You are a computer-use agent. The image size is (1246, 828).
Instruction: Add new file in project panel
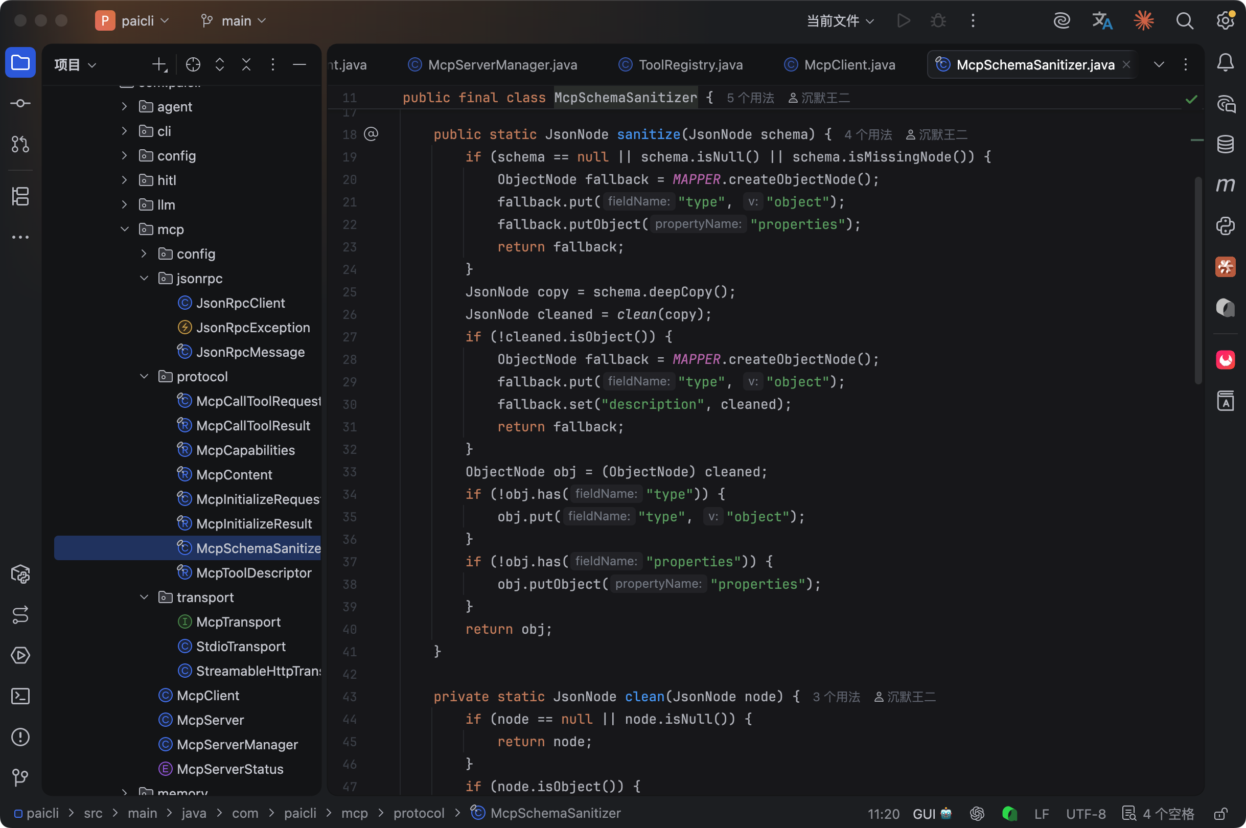coord(159,64)
